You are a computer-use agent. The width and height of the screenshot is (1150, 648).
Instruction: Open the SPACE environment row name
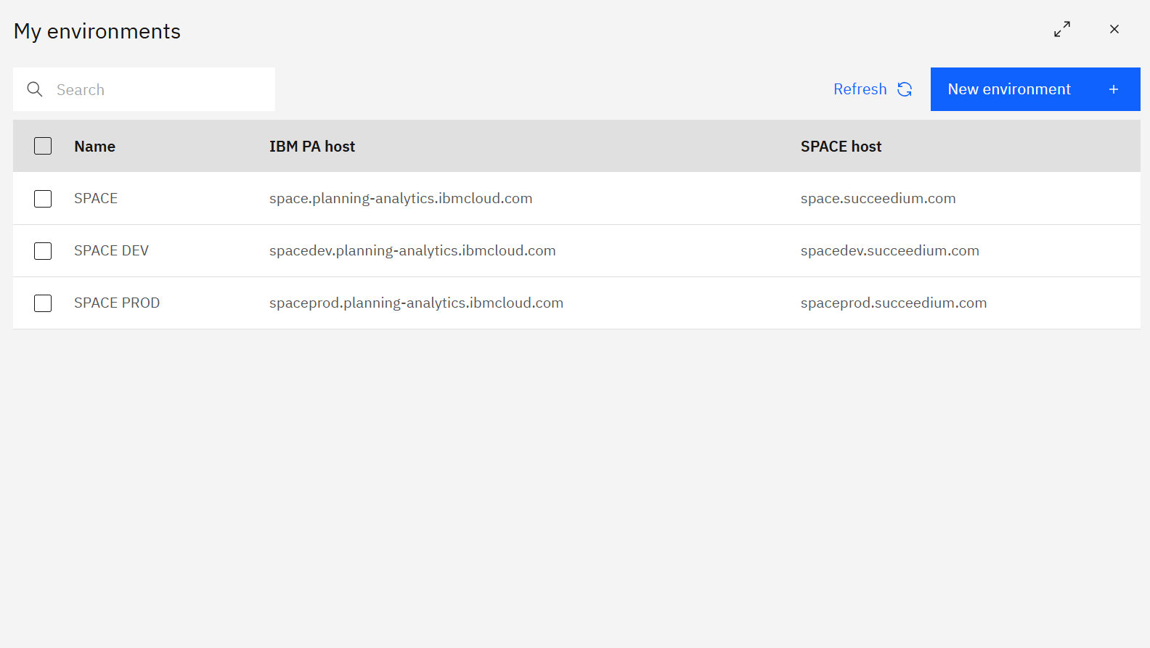coord(96,199)
